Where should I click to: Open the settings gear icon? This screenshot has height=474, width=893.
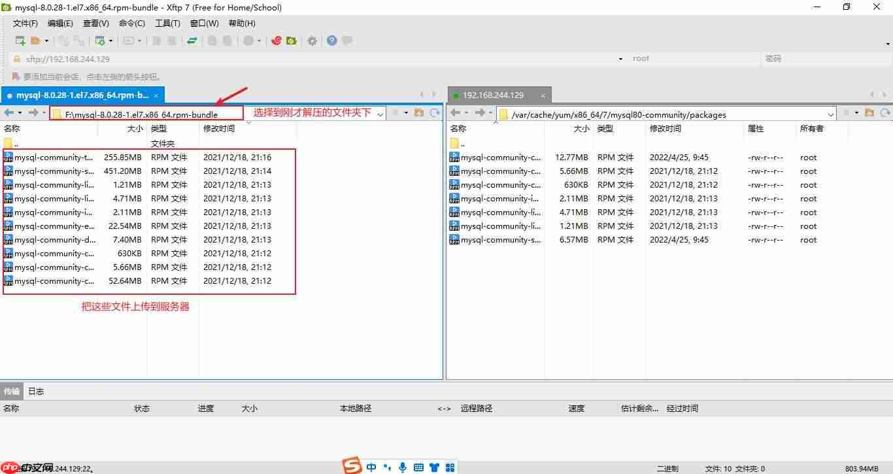coord(312,41)
